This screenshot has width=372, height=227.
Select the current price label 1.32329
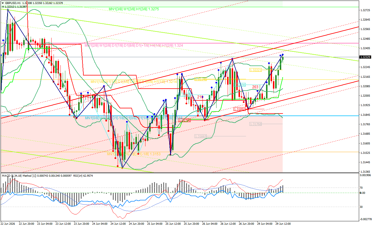(365, 57)
